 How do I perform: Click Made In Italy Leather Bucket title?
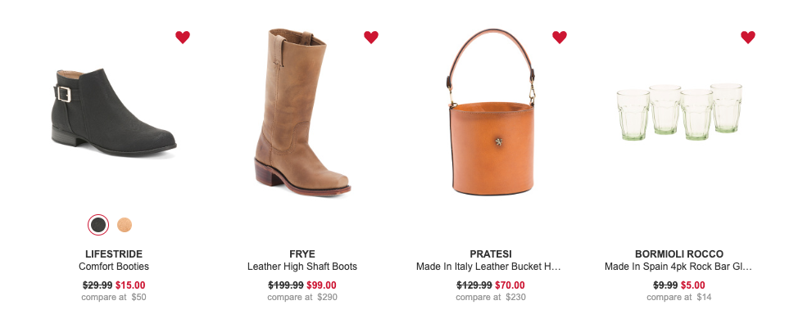point(489,267)
